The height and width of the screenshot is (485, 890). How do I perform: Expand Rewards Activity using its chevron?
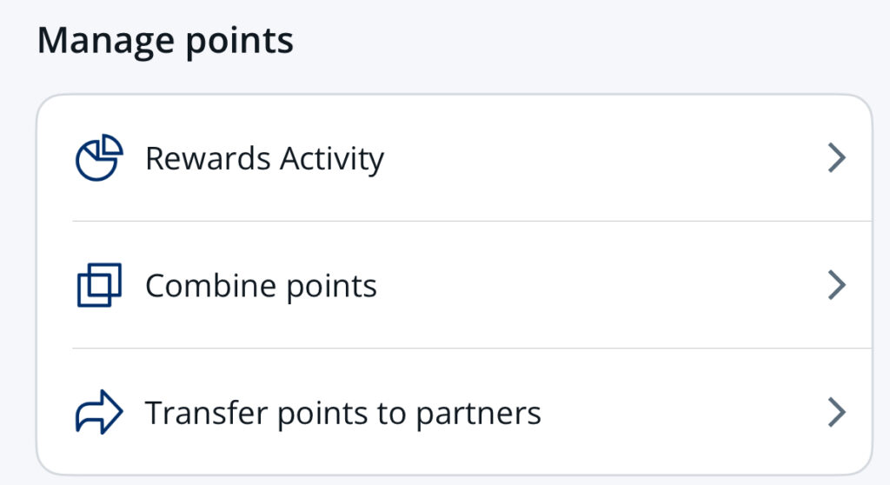(x=836, y=158)
